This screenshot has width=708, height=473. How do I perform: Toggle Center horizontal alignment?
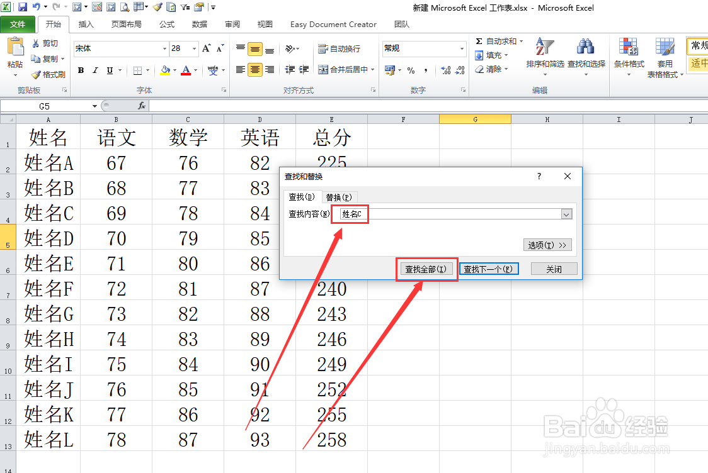click(x=255, y=69)
